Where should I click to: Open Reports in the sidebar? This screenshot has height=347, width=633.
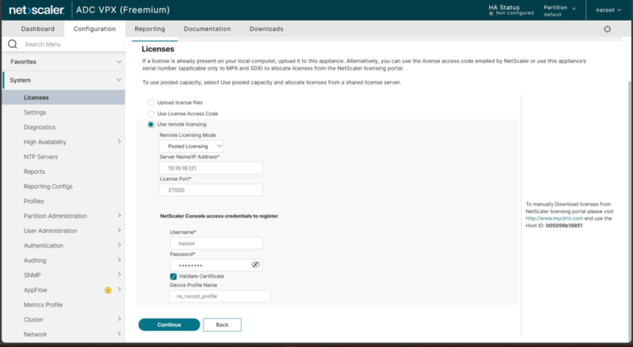[34, 172]
